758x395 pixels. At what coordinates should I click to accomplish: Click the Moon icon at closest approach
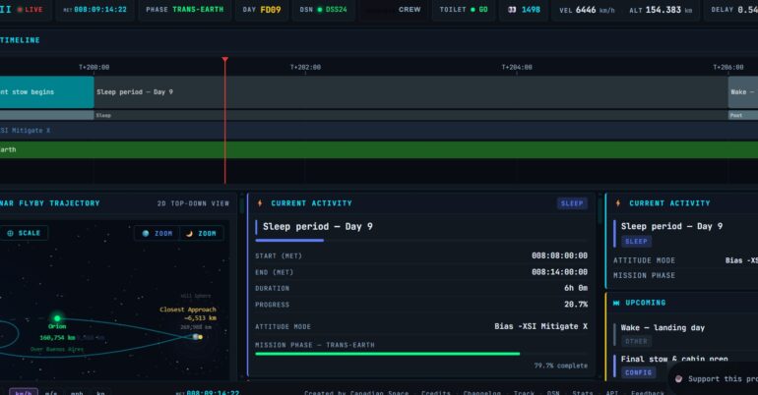(x=197, y=337)
